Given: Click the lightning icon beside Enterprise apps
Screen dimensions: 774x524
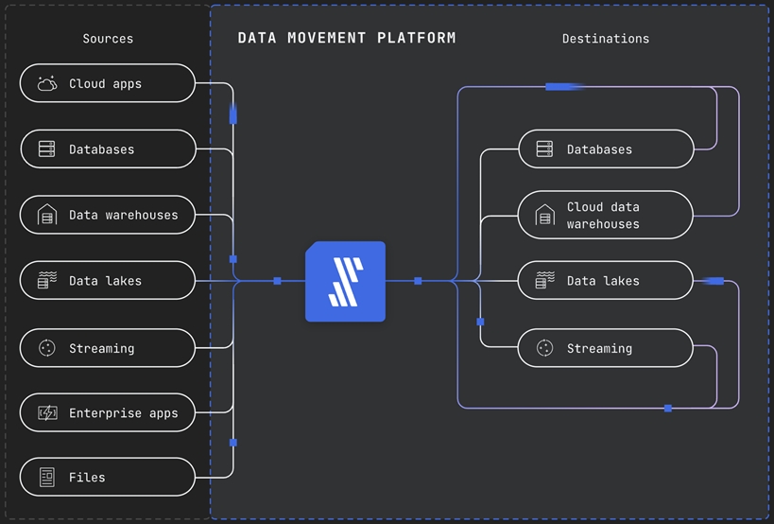Looking at the screenshot, I should tap(47, 413).
